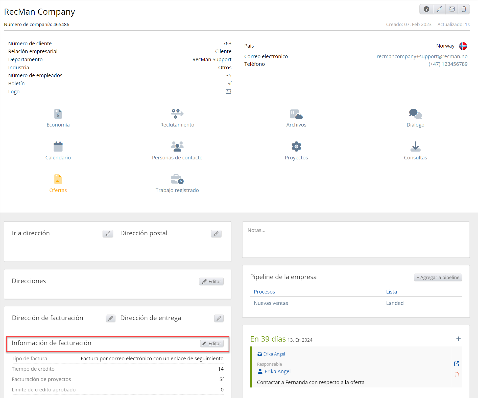This screenshot has width=478, height=398.
Task: Click the image icon in top toolbar
Action: click(x=452, y=9)
